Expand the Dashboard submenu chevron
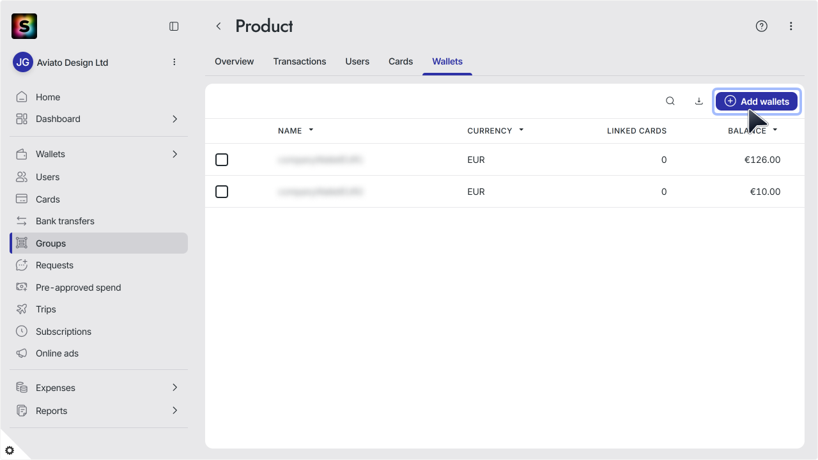Image resolution: width=818 pixels, height=460 pixels. coord(174,119)
